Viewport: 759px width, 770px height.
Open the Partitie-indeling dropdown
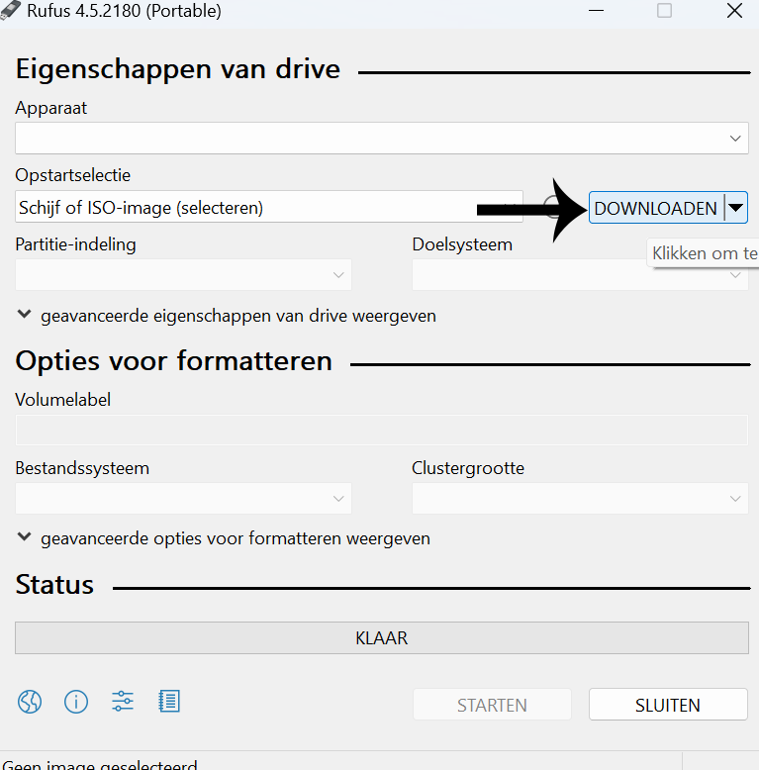(x=183, y=274)
